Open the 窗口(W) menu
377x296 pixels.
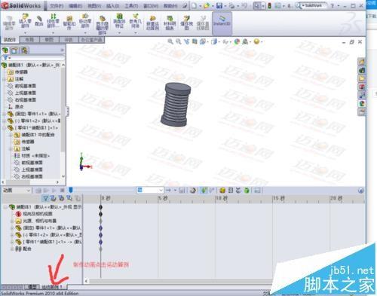pyautogui.click(x=150, y=5)
